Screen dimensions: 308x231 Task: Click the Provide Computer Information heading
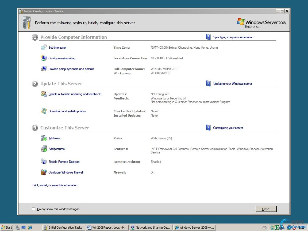click(x=74, y=37)
